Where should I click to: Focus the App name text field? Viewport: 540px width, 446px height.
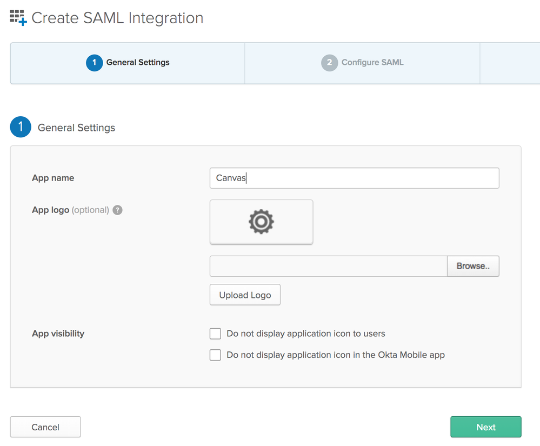(x=355, y=178)
